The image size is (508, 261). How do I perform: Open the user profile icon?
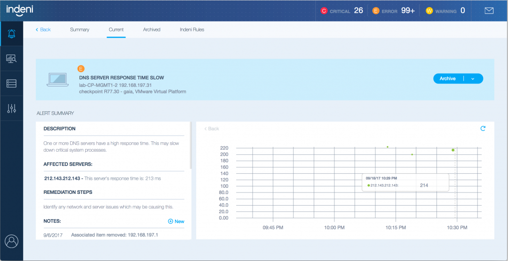(x=11, y=241)
